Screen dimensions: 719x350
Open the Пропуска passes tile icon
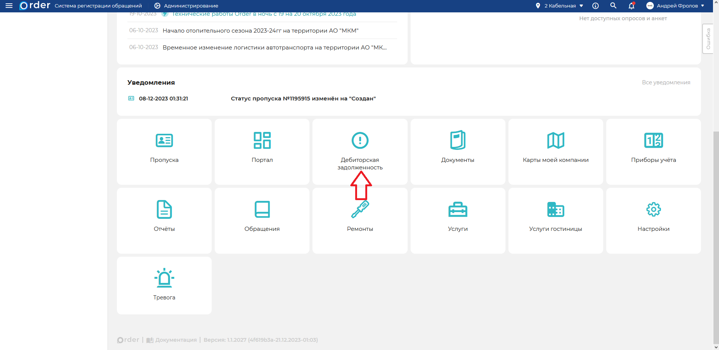point(164,141)
